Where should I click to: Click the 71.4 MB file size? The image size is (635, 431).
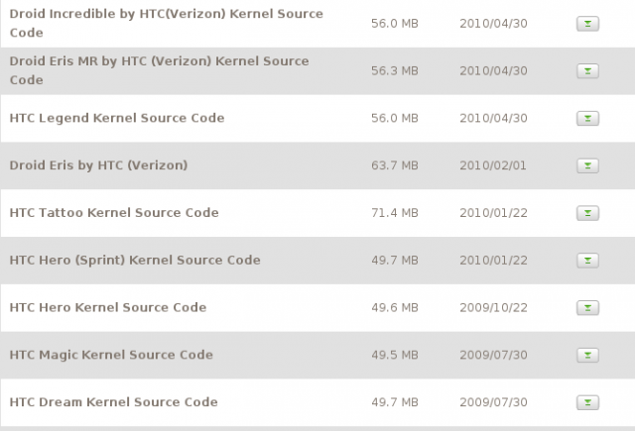(395, 213)
